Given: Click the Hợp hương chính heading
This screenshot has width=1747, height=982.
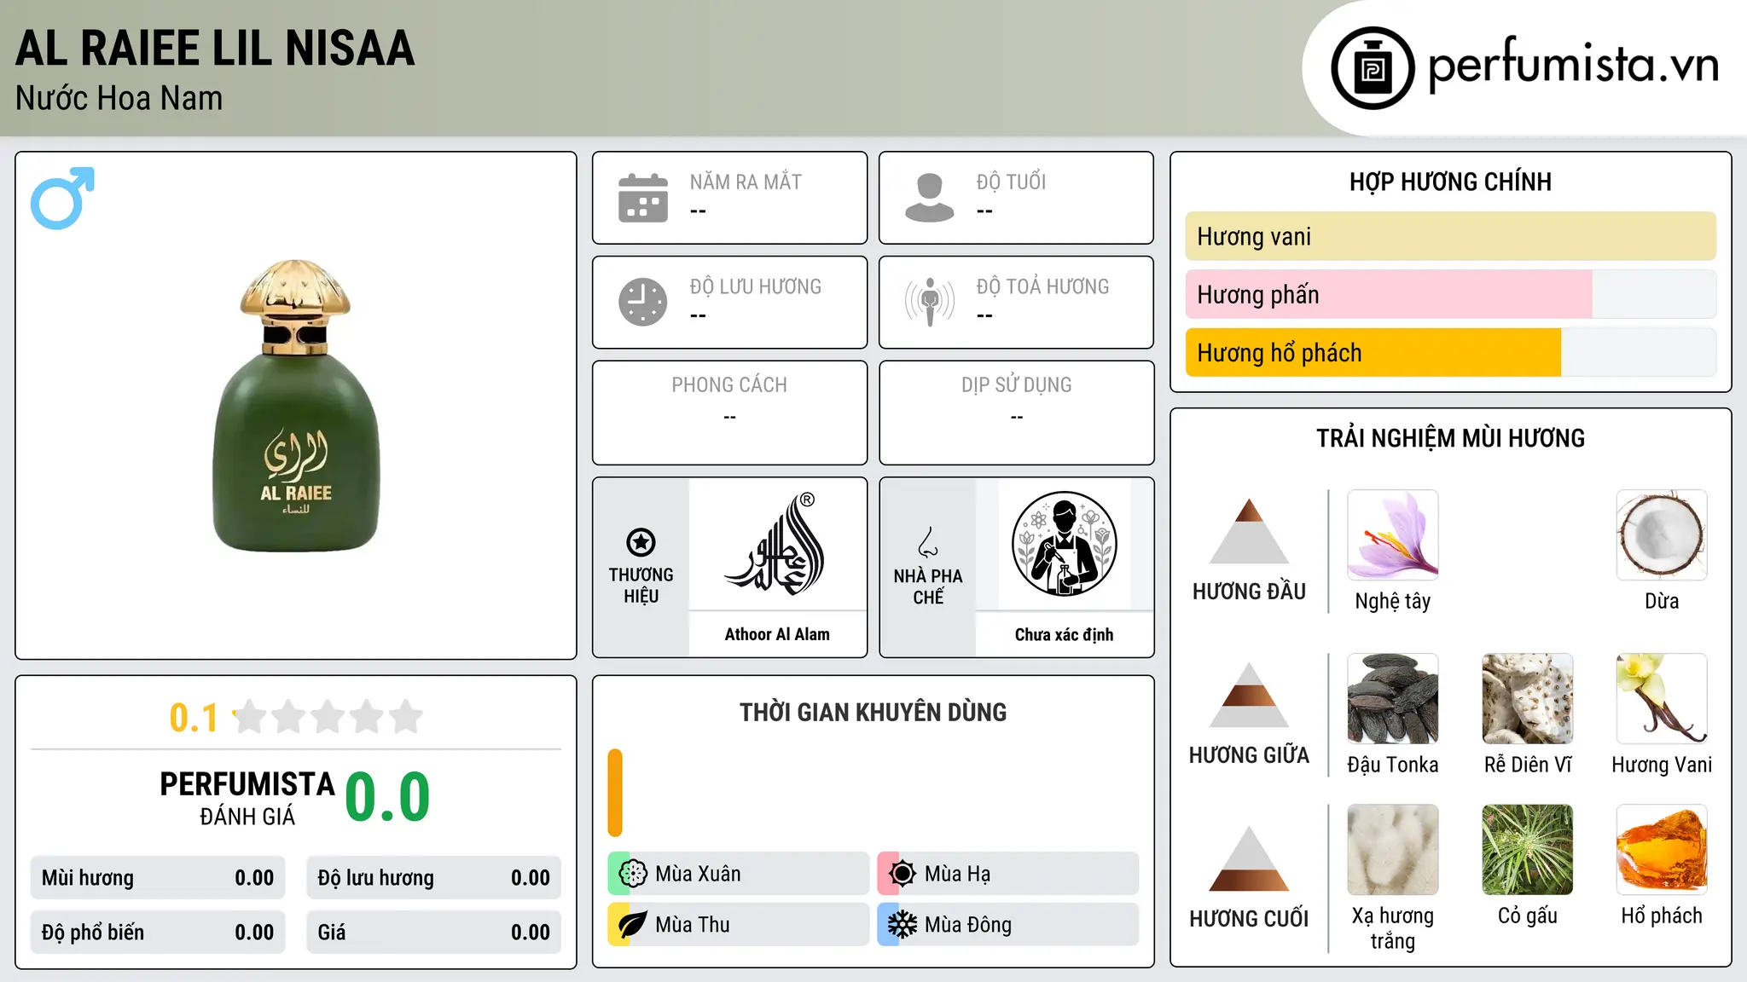Looking at the screenshot, I should click(x=1450, y=182).
